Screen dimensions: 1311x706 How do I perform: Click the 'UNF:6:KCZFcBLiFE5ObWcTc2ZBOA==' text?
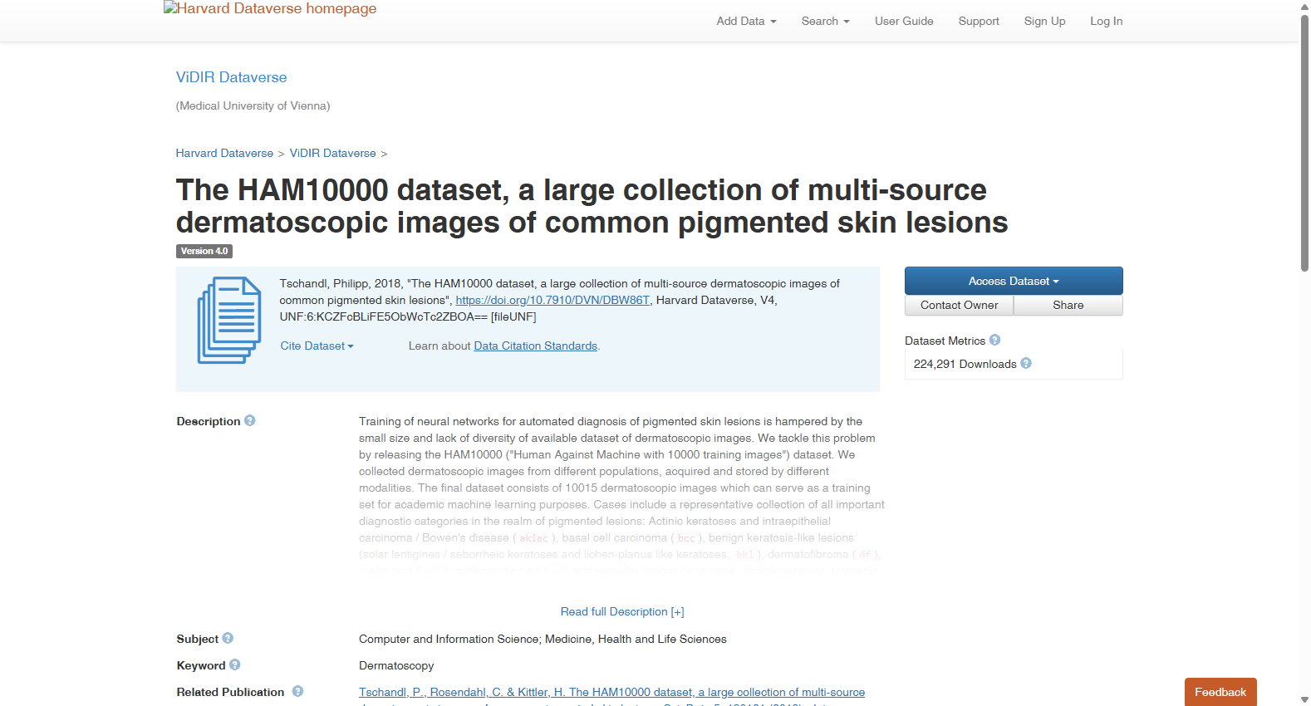click(384, 317)
